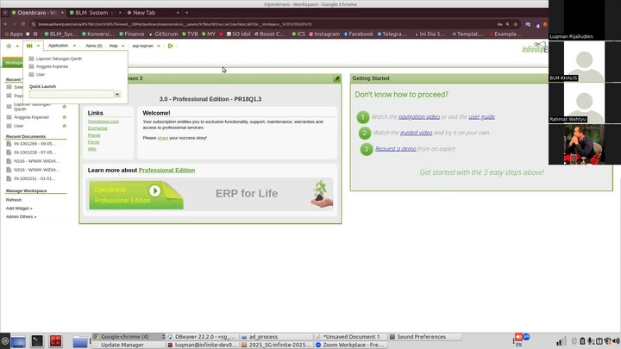Open the guided video link
Viewport: 621px width, 349px height.
(417, 133)
